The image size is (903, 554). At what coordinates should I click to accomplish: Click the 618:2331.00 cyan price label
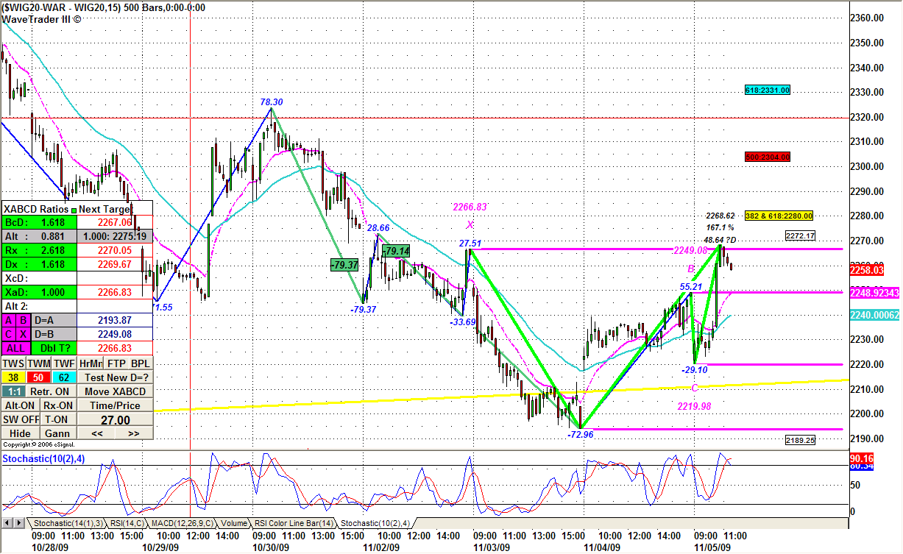click(x=768, y=90)
